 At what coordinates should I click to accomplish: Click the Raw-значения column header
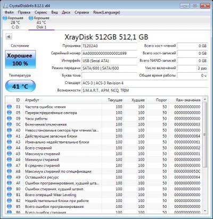(188, 100)
